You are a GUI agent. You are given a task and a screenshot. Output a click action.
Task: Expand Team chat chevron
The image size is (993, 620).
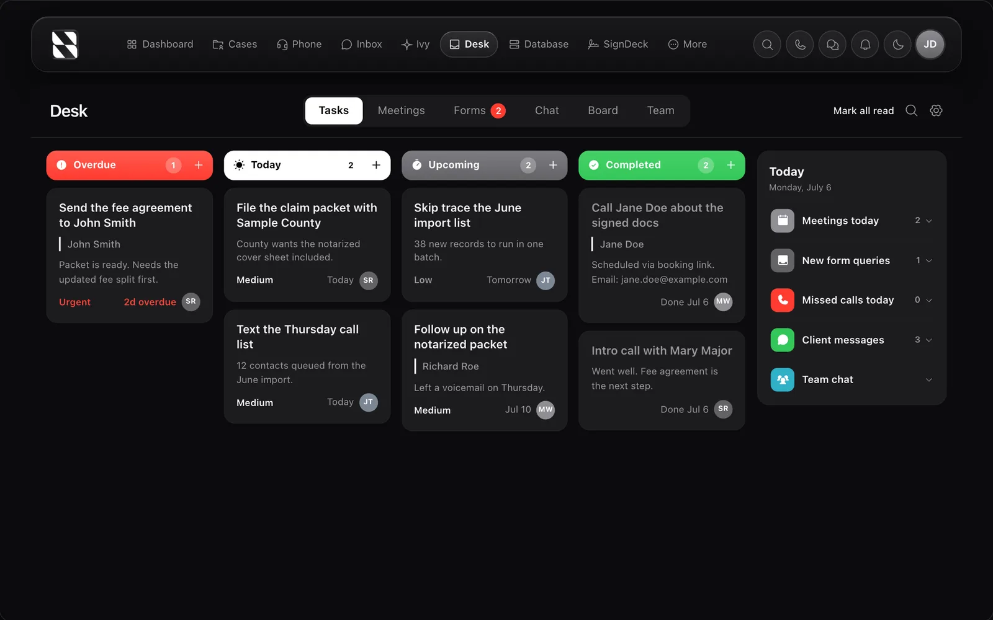929,379
